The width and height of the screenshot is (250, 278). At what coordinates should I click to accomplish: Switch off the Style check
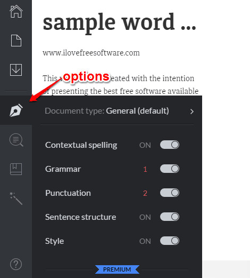(x=170, y=241)
